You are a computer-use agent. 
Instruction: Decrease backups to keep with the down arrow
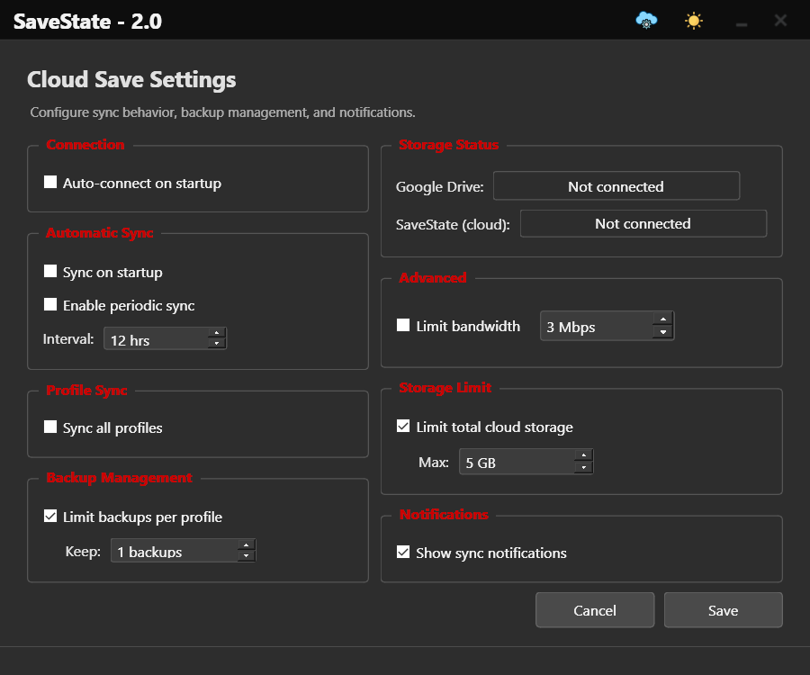point(247,556)
